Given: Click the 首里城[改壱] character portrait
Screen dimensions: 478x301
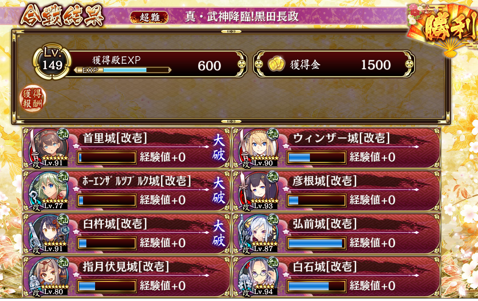Looking at the screenshot, I should click(x=49, y=147).
